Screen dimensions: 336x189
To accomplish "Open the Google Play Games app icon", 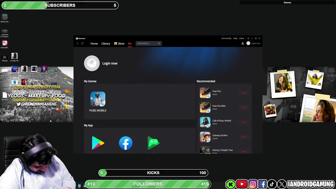I will 154,143.
